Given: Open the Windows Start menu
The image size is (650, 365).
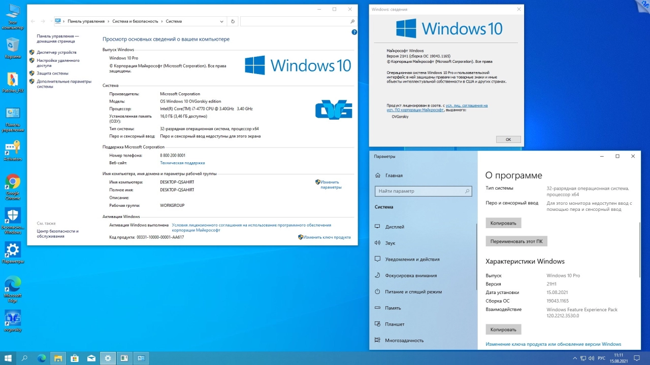Looking at the screenshot, I should click(x=8, y=358).
